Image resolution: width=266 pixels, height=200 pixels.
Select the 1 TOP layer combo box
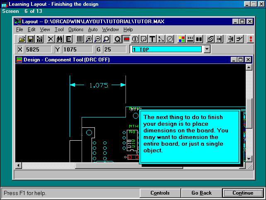167,49
